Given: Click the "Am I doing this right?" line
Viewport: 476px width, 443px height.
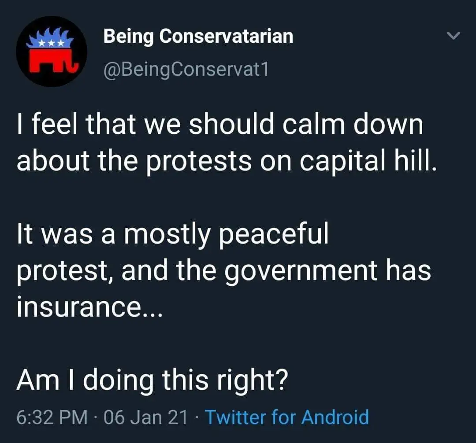Looking at the screenshot, I should tap(152, 380).
